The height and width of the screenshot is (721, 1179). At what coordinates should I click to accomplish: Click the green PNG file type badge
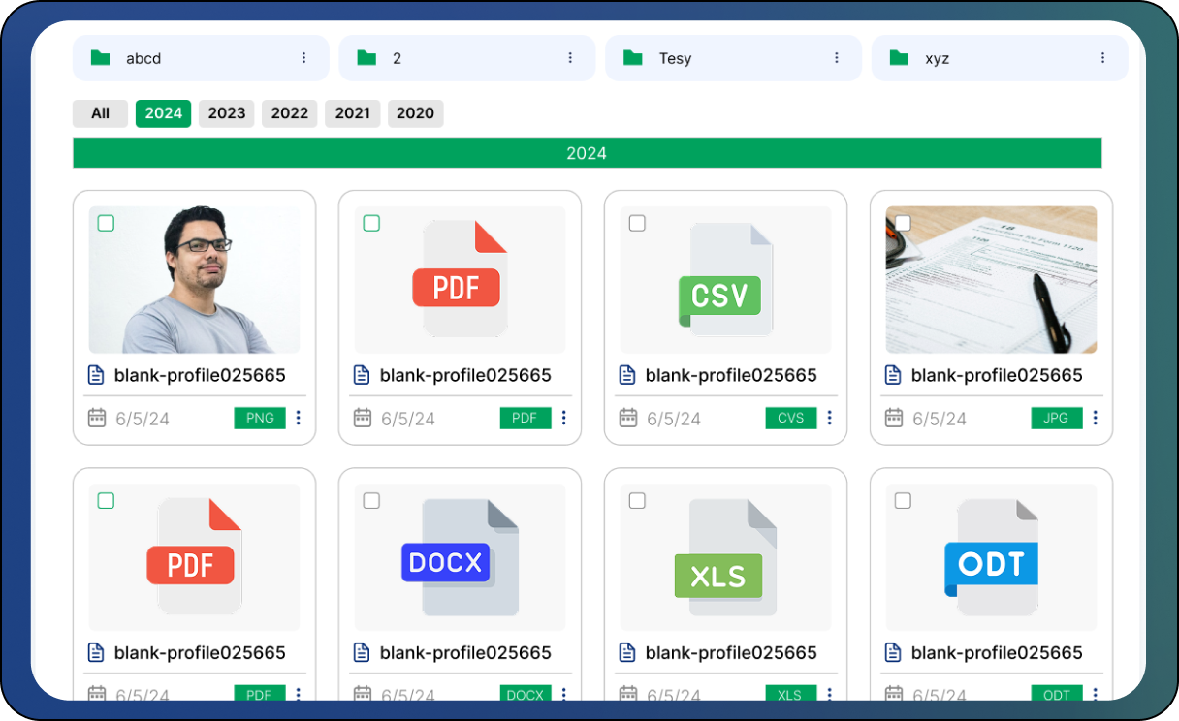[x=260, y=418]
